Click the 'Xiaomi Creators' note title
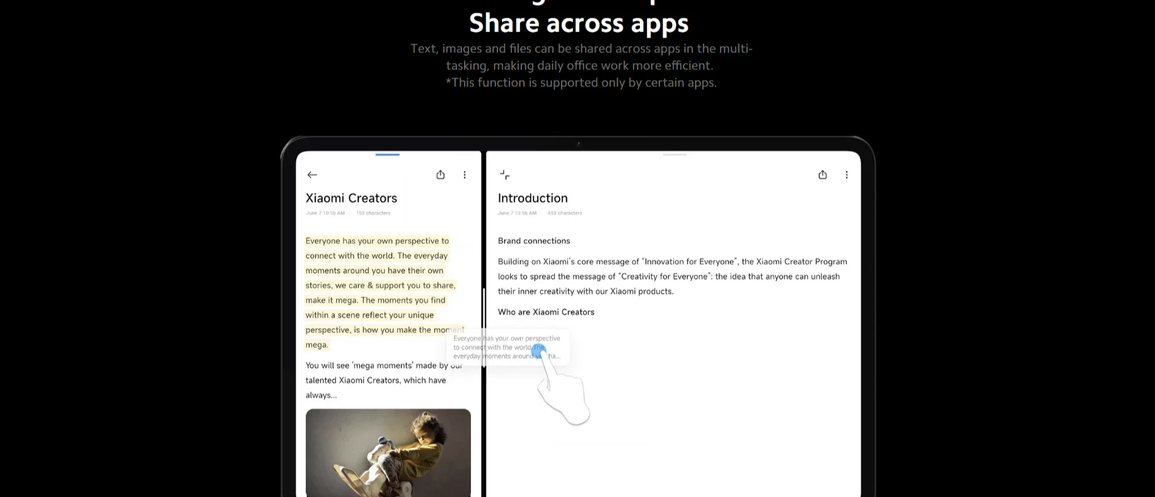Screen dimensions: 1155x497 point(351,198)
